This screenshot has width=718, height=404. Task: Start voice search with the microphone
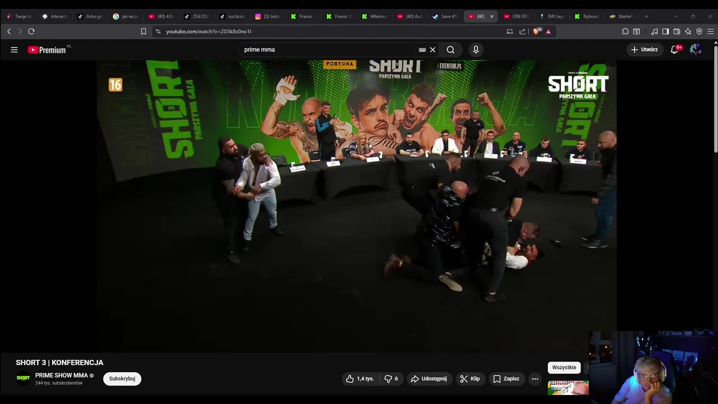(x=476, y=49)
